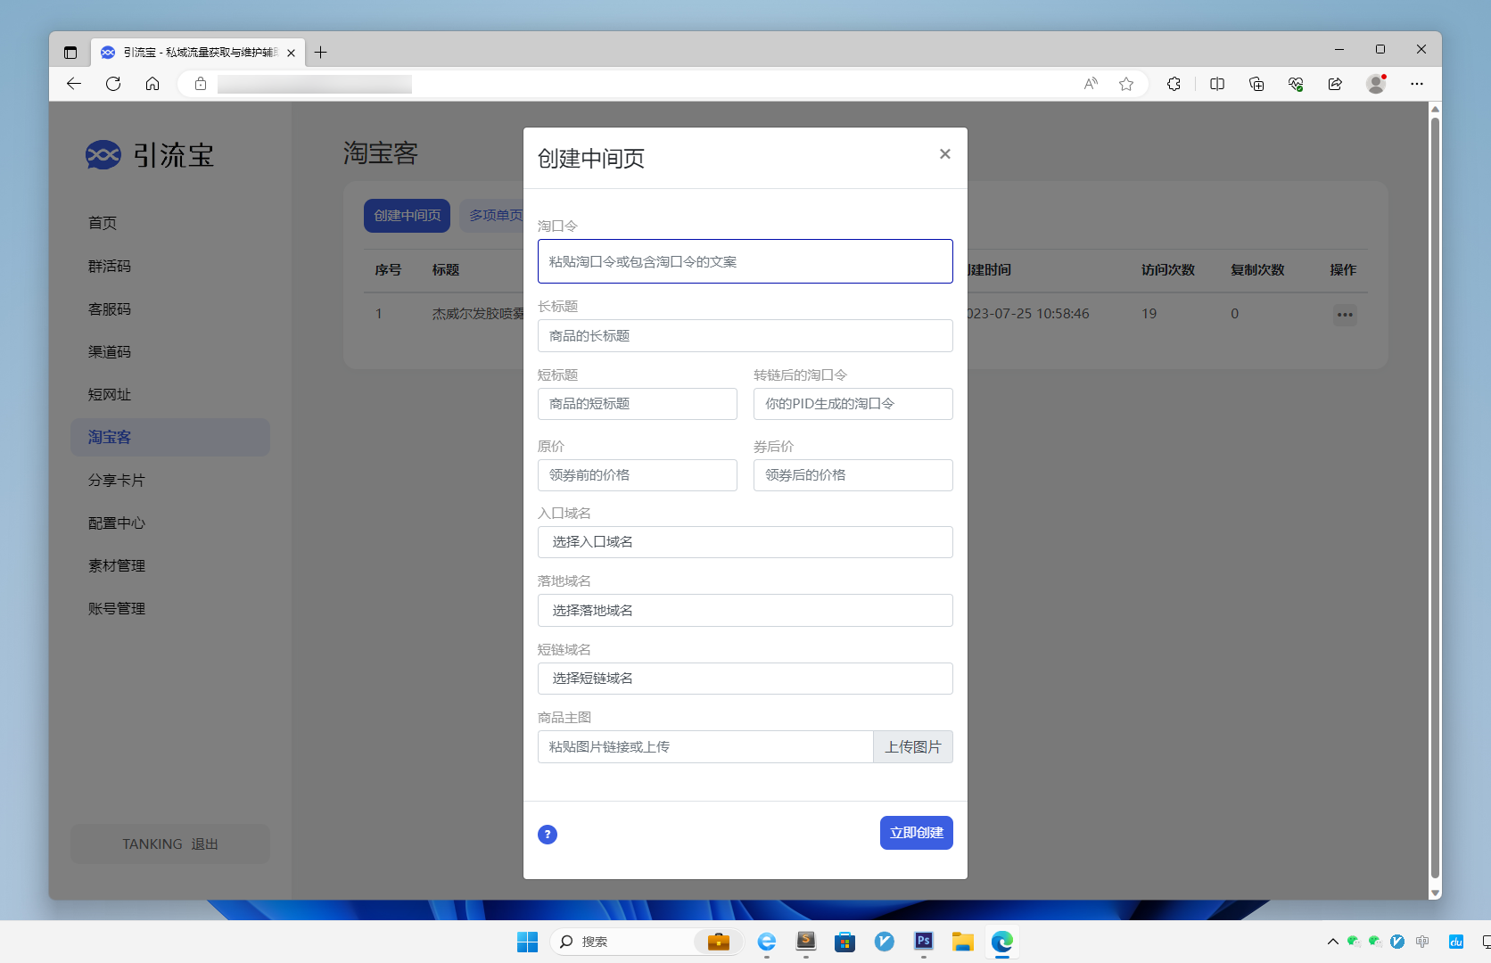Open the 选择短链域名 dropdown
Viewport: 1491px width, 963px height.
(745, 678)
